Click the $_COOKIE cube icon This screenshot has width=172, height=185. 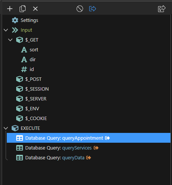[20, 119]
